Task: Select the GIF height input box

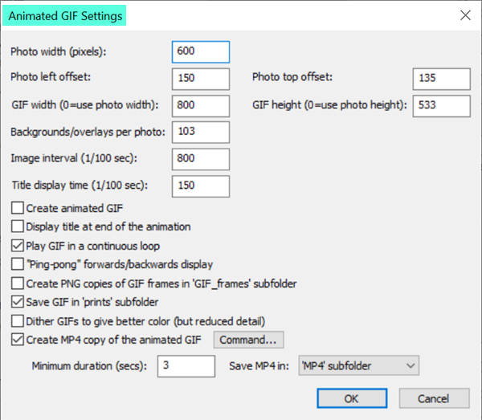Action: click(441, 106)
